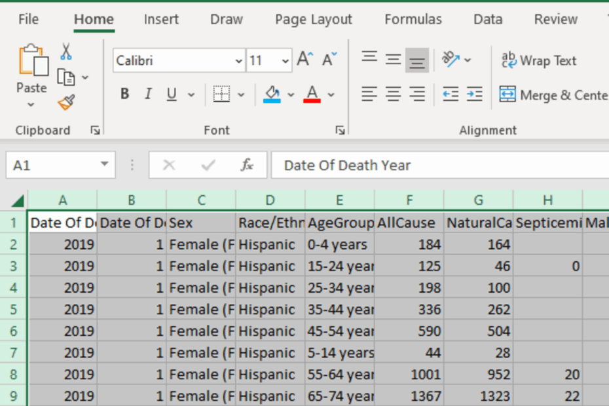The width and height of the screenshot is (609, 406).
Task: Align text to the left
Action: click(x=369, y=94)
